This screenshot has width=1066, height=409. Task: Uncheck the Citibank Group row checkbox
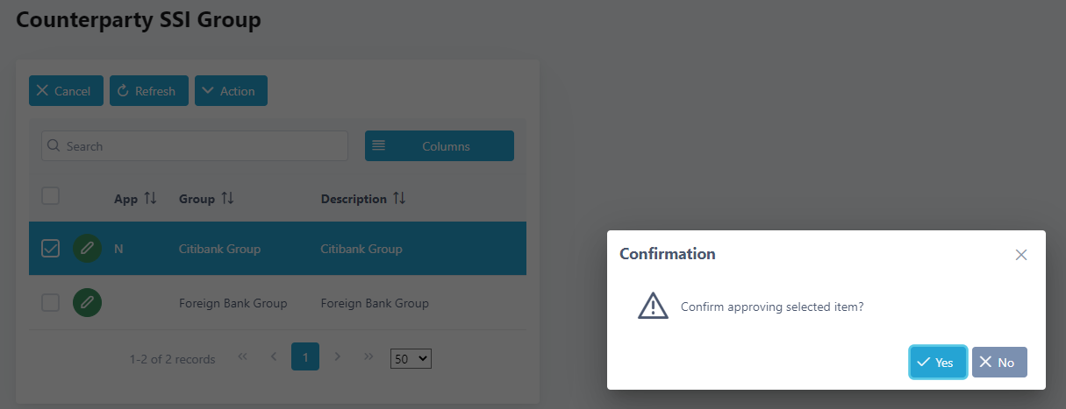coord(51,249)
